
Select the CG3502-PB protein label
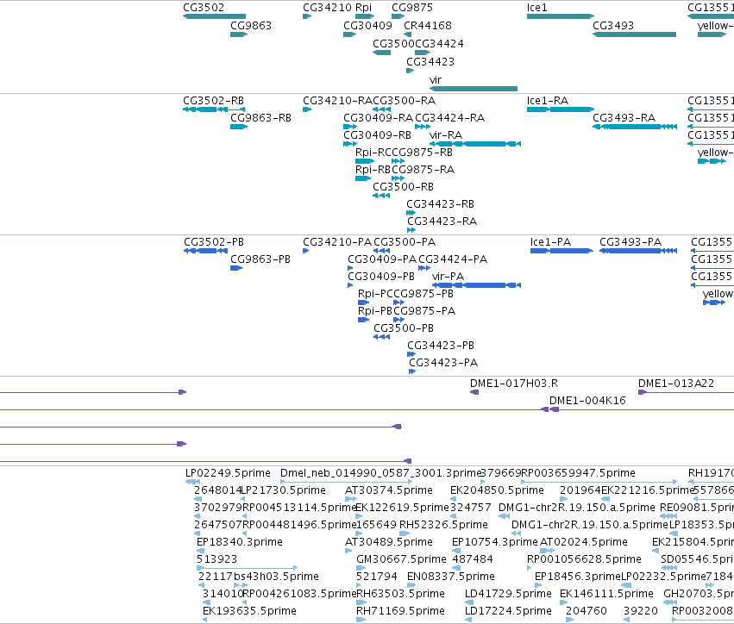click(214, 242)
